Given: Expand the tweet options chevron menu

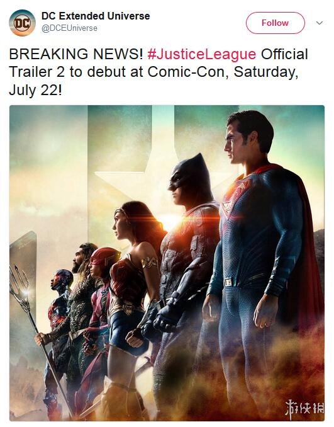Looking at the screenshot, I should (320, 23).
